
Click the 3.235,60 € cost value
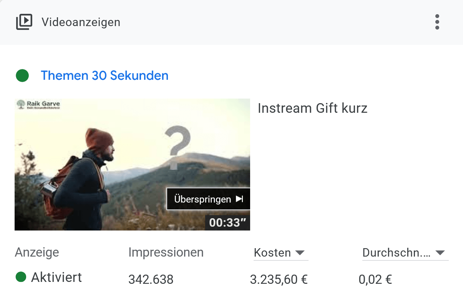279,280
